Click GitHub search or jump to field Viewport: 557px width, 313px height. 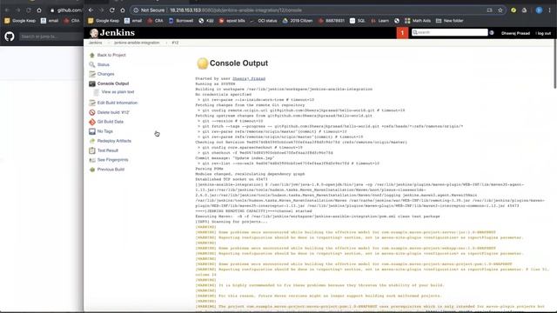pos(50,37)
